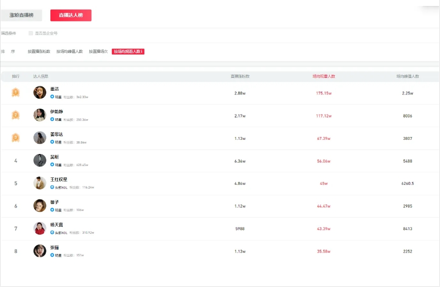
Task: Sort by 按直播场次
Action: [99, 52]
